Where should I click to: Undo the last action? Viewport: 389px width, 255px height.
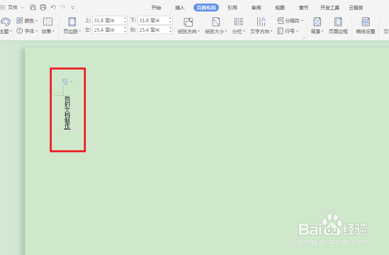(53, 7)
